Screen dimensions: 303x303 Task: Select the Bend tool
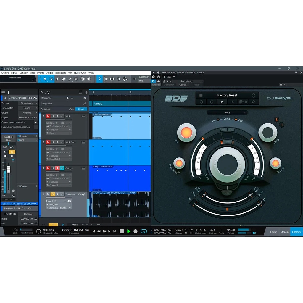click(x=83, y=79)
